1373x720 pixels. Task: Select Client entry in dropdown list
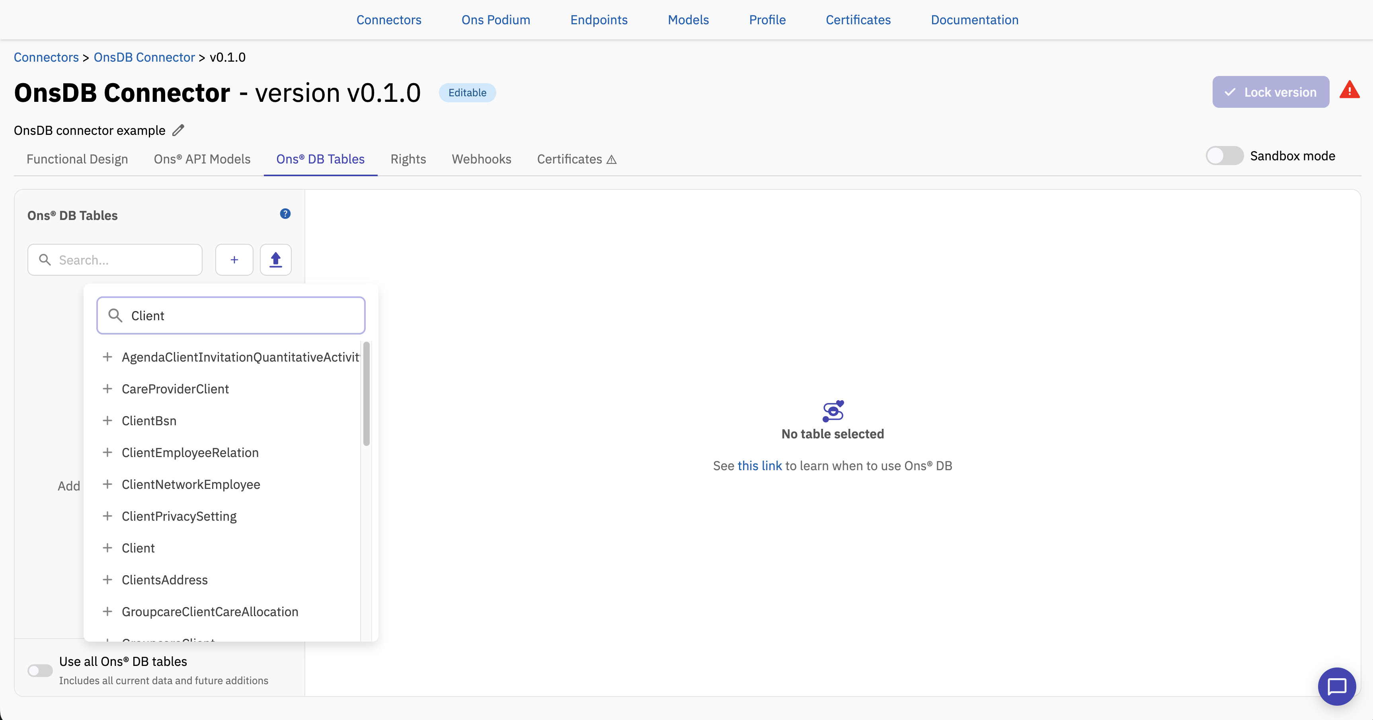tap(138, 548)
